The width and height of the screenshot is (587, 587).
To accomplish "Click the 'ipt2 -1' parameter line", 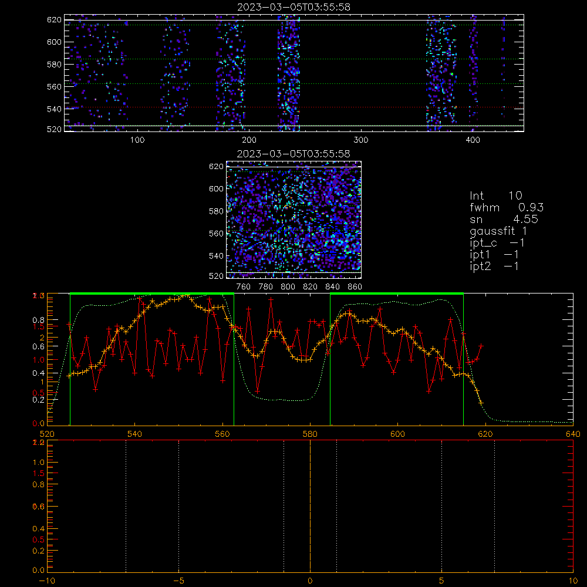I will [494, 266].
